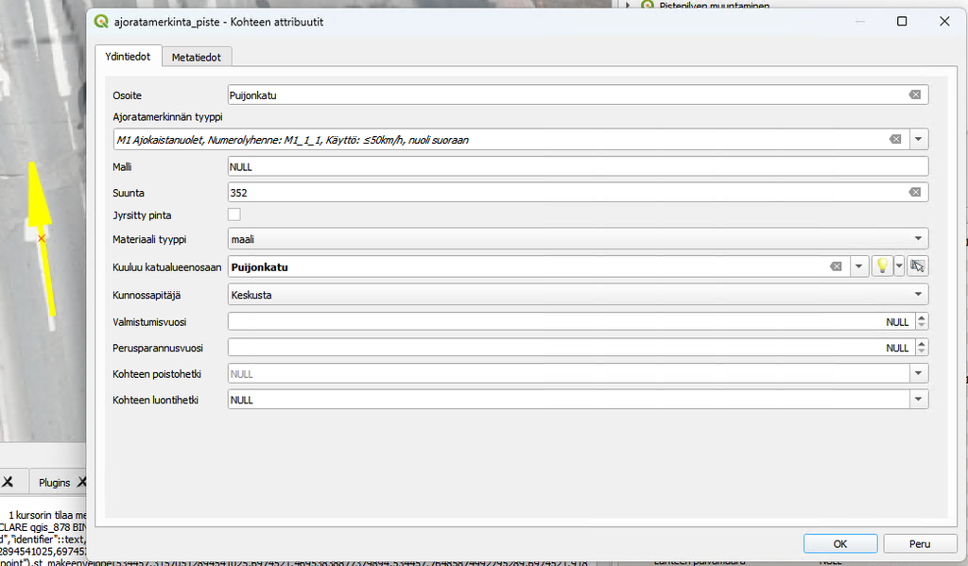Switch to the Metatiedot tab
This screenshot has height=566, width=968.
point(197,57)
